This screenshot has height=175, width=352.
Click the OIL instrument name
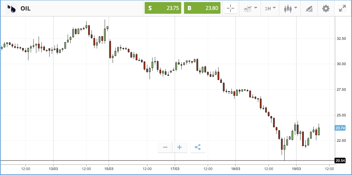(25, 9)
